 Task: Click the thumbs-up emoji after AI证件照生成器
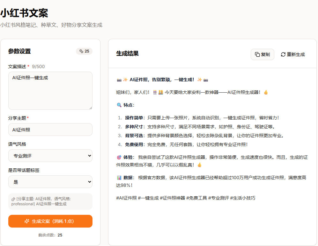266,93
